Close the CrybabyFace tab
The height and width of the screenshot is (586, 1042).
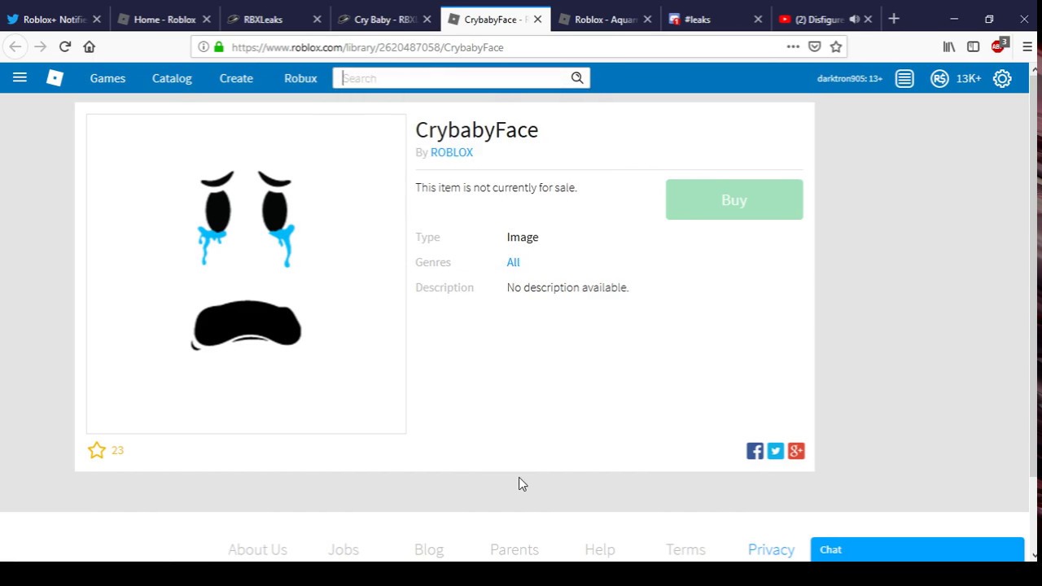click(x=537, y=20)
